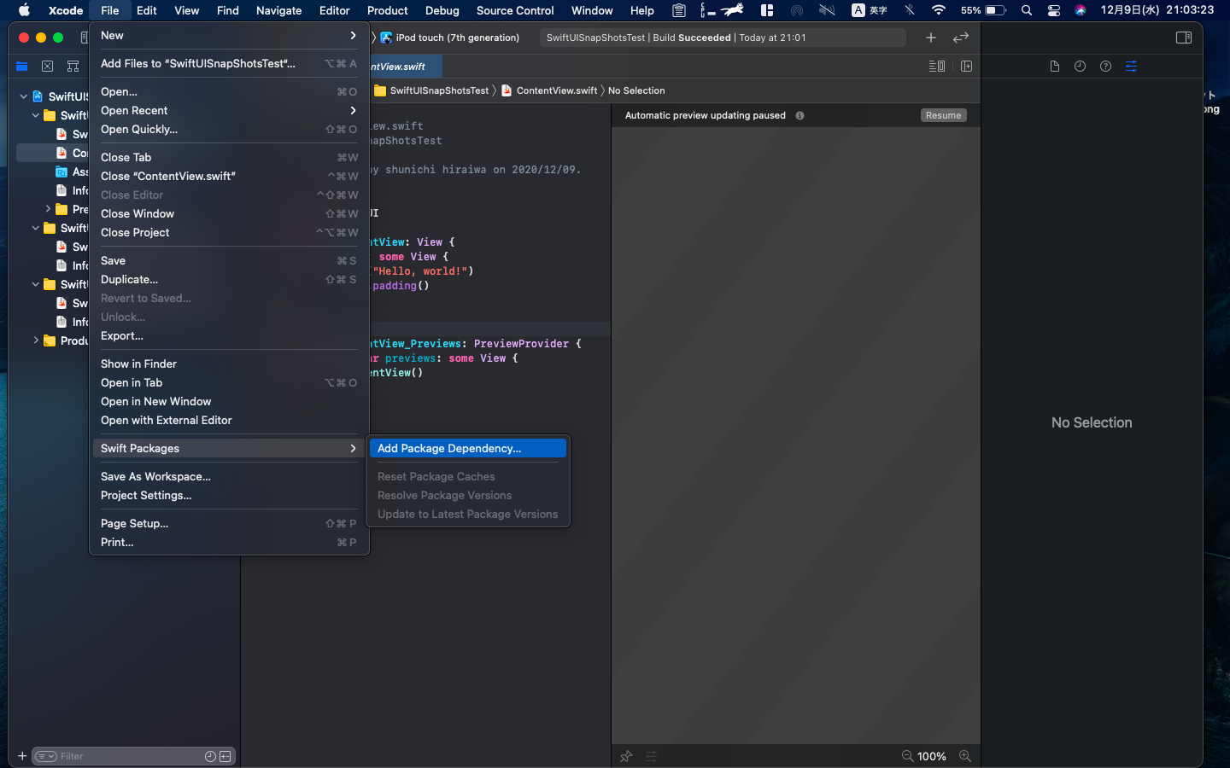Image resolution: width=1230 pixels, height=768 pixels.
Task: Collapse the SwiftUISnapShotsTest project root disclosure arrow
Action: tap(24, 96)
